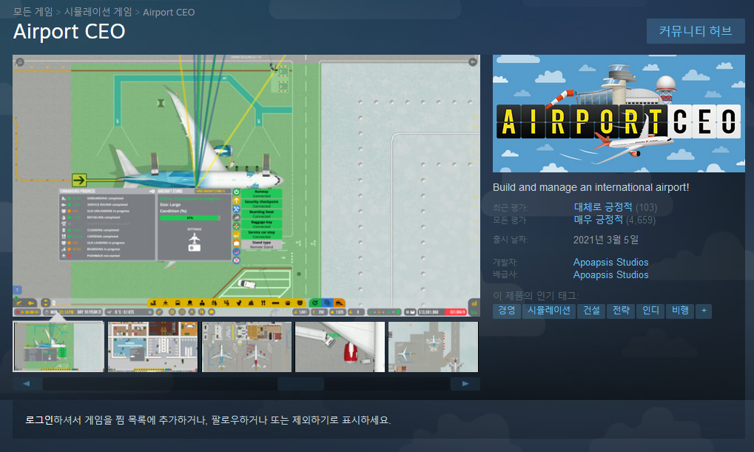Click right arrow of screenshot strip

465,384
